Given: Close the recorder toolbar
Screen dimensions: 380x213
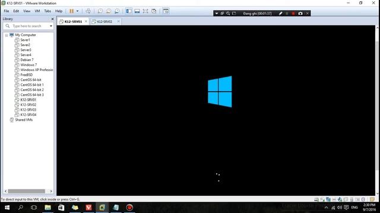Looking at the screenshot, I should [308, 14].
